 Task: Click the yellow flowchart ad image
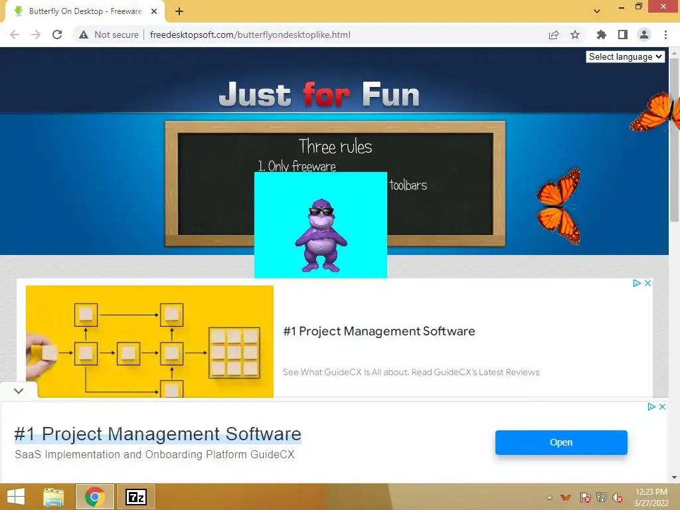point(149,341)
